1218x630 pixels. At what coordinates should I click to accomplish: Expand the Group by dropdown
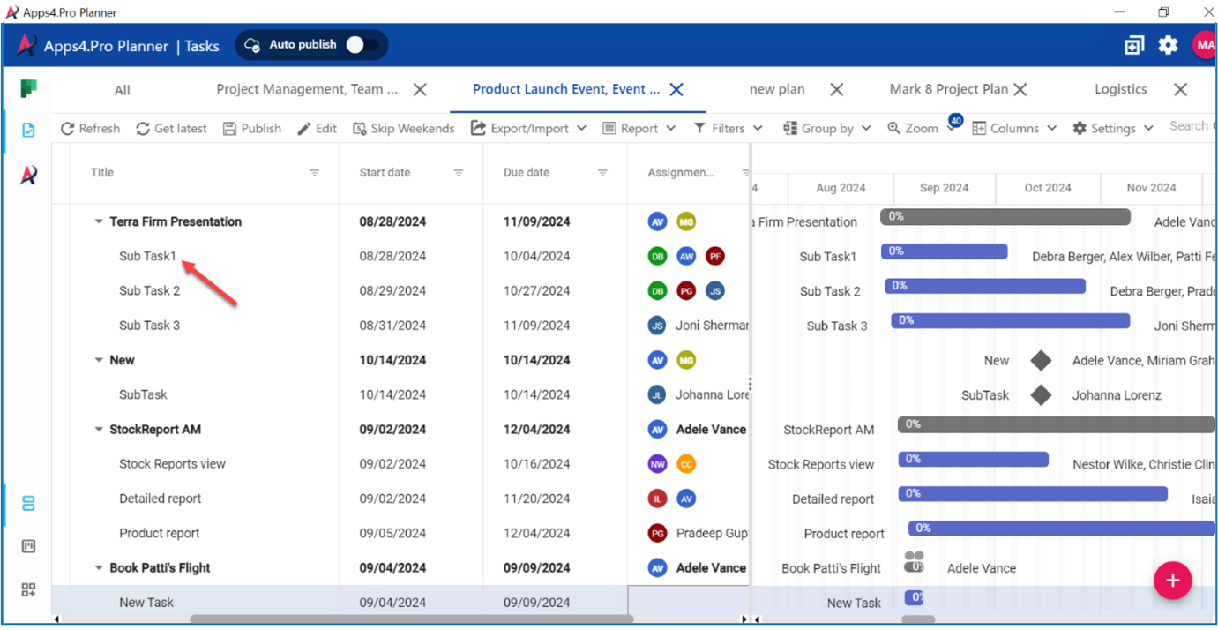coord(826,128)
